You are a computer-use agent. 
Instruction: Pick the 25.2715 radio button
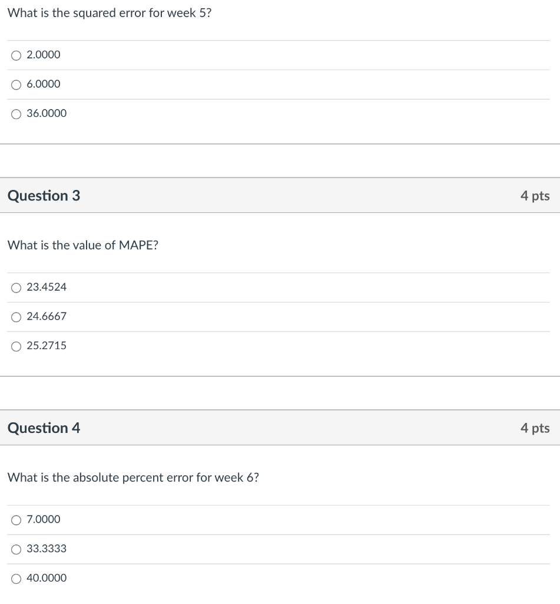pyautogui.click(x=16, y=346)
